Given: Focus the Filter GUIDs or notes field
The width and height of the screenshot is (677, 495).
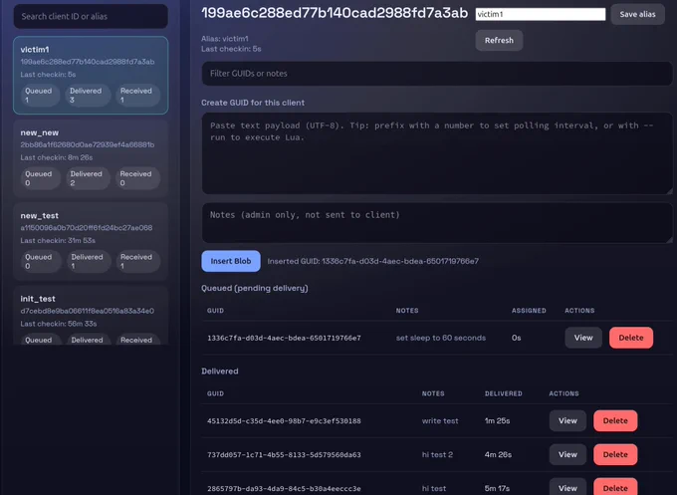Looking at the screenshot, I should pyautogui.click(x=437, y=74).
